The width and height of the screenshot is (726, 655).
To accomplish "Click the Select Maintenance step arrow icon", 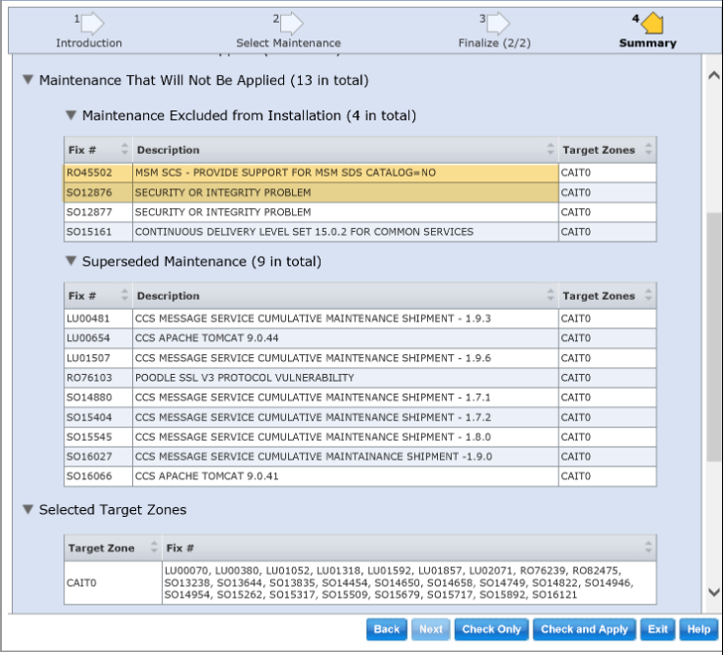I will point(290,23).
